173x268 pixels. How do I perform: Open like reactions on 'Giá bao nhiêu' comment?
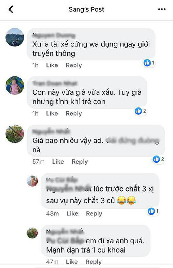click(x=158, y=159)
